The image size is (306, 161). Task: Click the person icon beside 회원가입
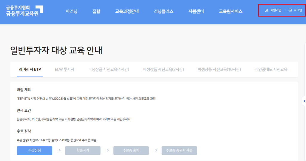[x=267, y=10]
